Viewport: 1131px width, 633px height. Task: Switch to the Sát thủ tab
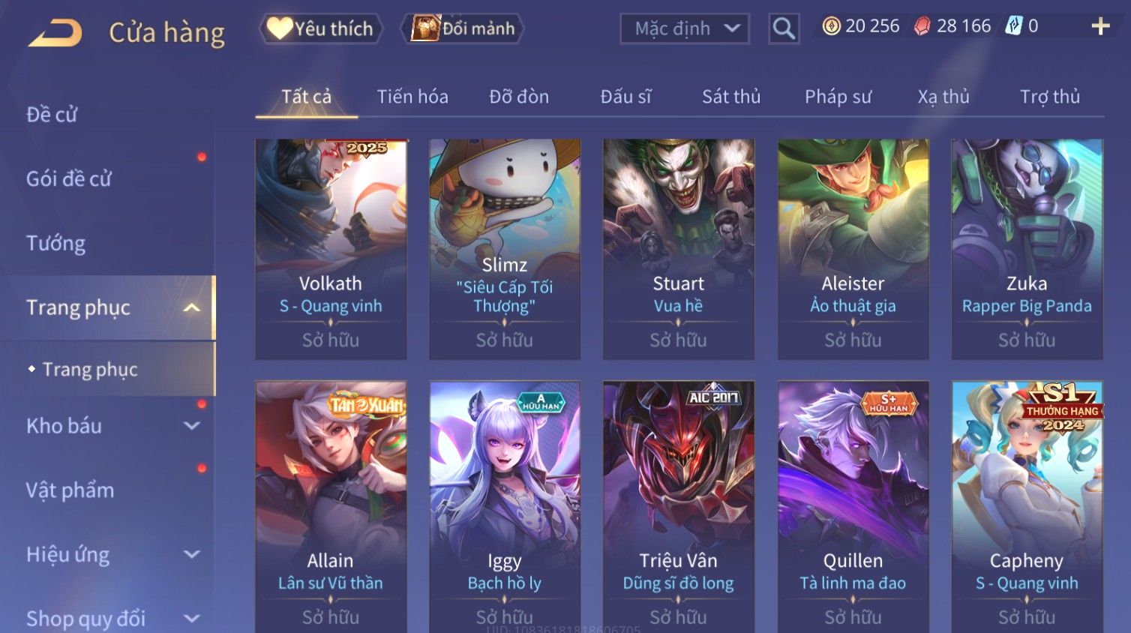731,97
